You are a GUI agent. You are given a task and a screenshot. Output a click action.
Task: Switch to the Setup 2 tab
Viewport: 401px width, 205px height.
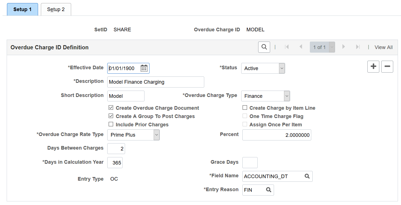coord(56,9)
